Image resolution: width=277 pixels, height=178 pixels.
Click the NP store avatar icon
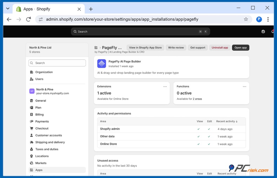pyautogui.click(x=32, y=91)
